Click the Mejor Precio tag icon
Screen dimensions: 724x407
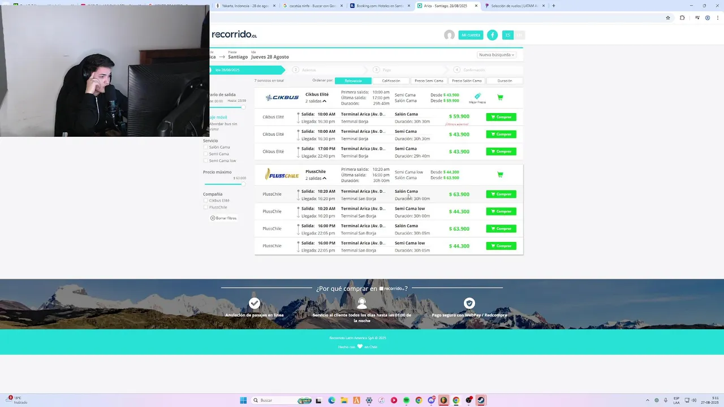click(477, 97)
